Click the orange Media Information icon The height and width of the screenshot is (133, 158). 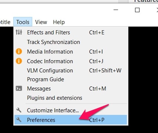coord(19,51)
